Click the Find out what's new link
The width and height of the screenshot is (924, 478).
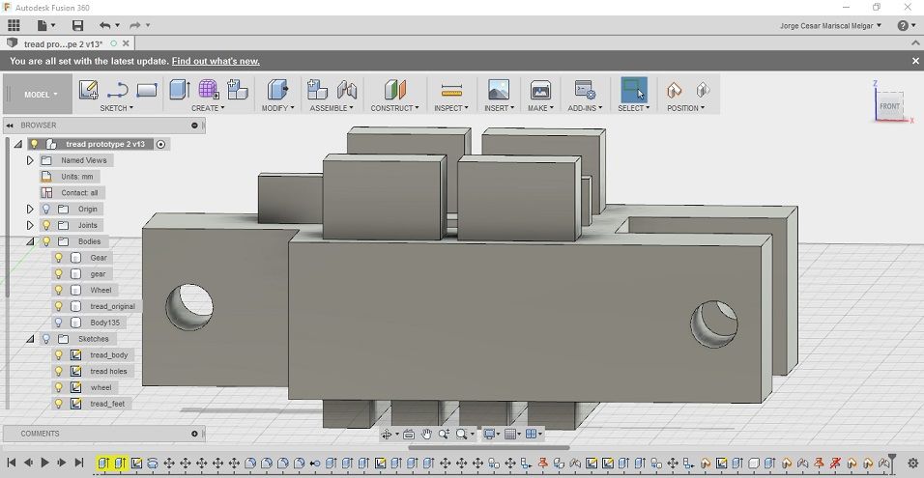point(216,61)
